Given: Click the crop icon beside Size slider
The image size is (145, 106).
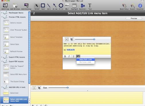Looking at the screenshot, I should pos(39,88).
